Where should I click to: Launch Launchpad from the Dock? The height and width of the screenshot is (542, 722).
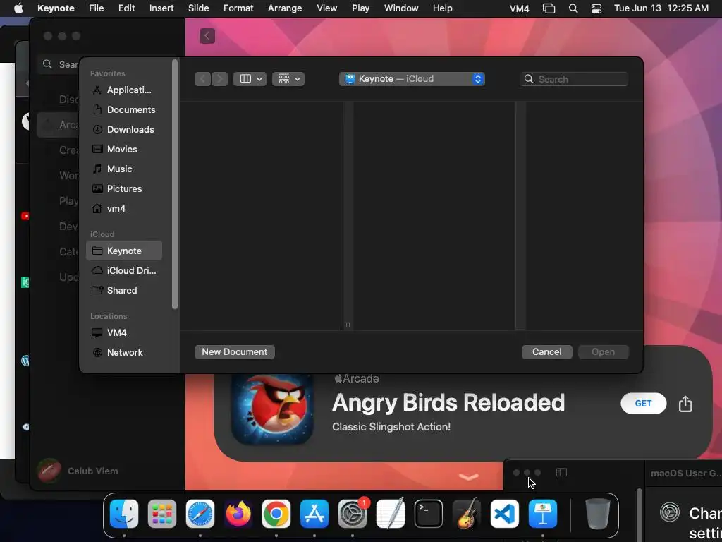(x=162, y=514)
